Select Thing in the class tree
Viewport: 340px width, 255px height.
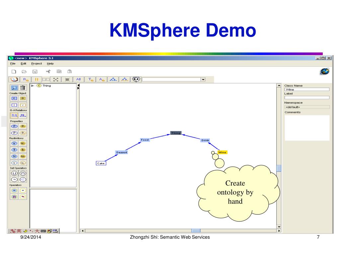click(x=46, y=86)
